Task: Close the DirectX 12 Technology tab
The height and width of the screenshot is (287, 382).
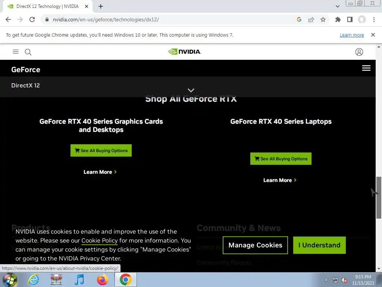Action: coord(87,7)
